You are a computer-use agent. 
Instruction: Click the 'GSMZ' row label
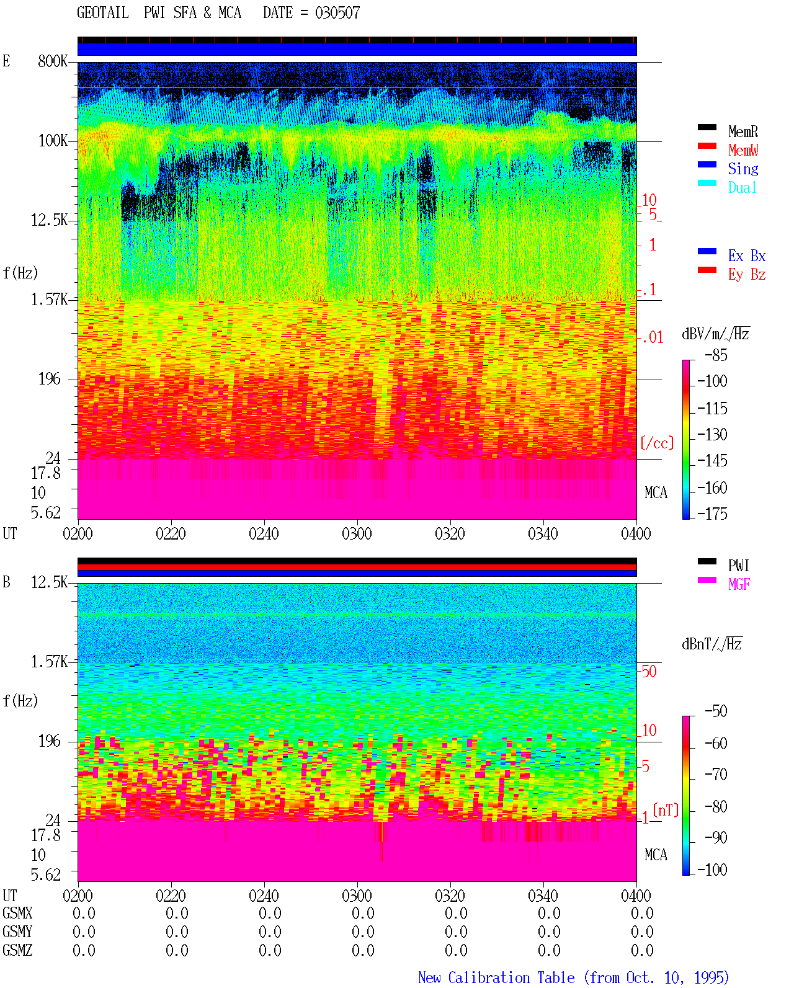click(17, 950)
